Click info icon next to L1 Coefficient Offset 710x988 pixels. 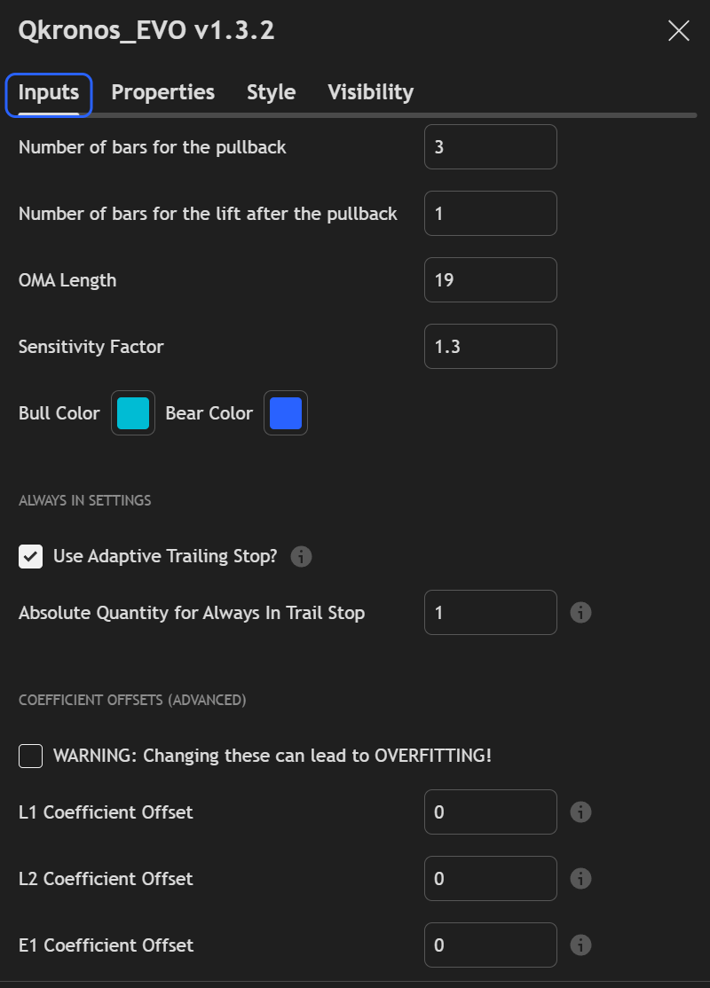point(580,812)
